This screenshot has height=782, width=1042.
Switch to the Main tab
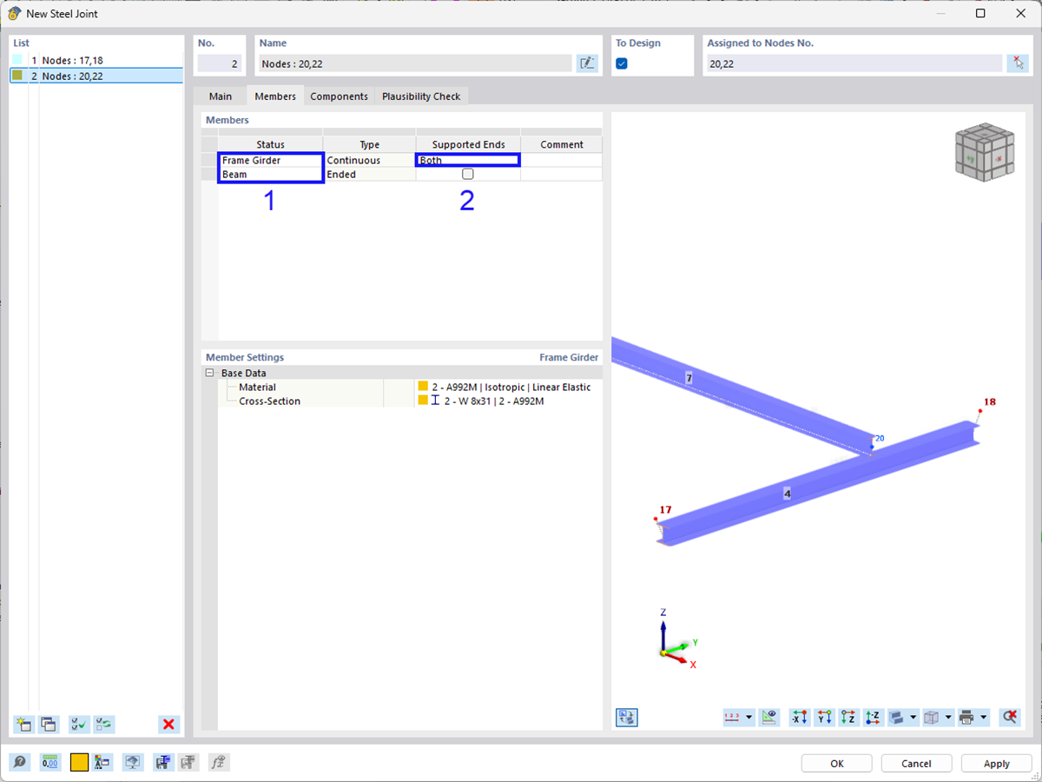(x=221, y=96)
